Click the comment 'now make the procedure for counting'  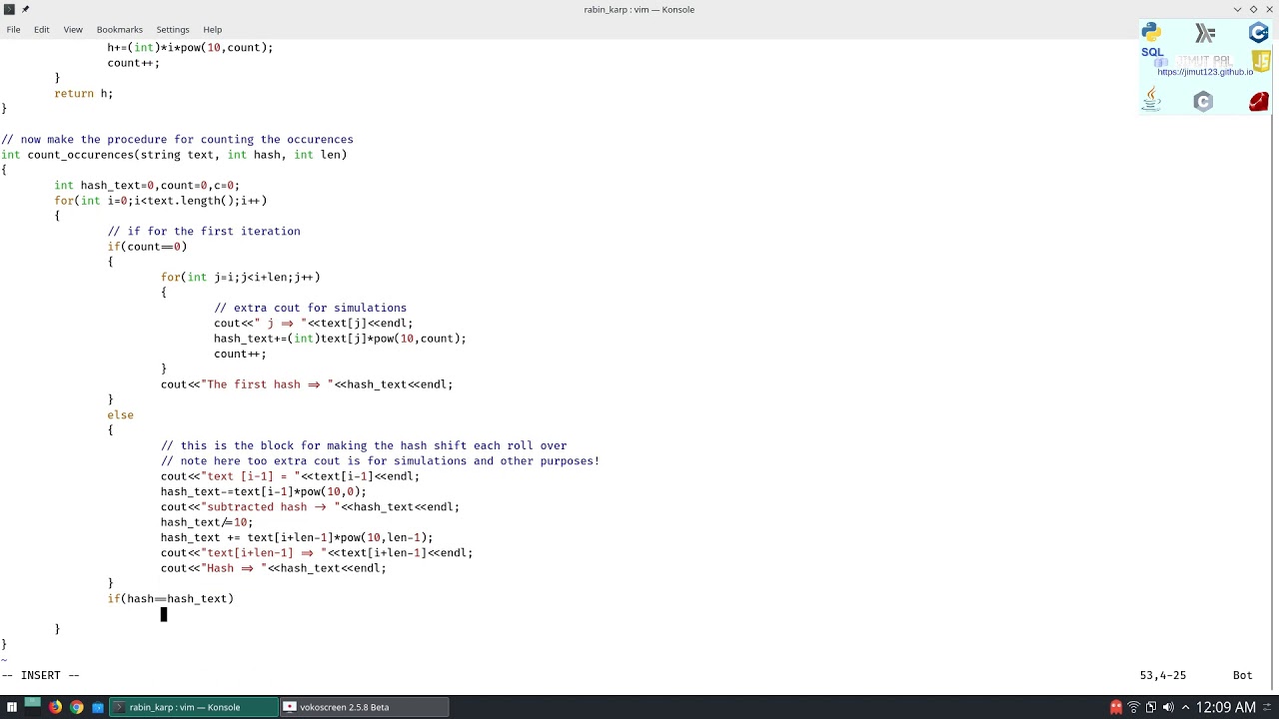pos(177,139)
